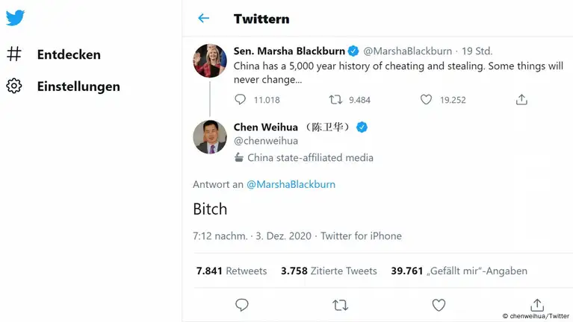Like Chen Weihua's tweet
The height and width of the screenshot is (322, 573).
coord(439,305)
